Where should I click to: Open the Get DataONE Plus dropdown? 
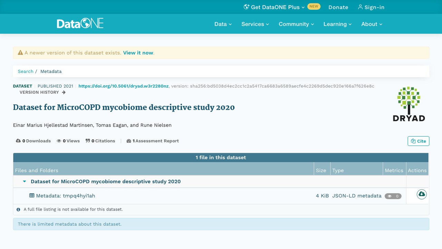(274, 7)
